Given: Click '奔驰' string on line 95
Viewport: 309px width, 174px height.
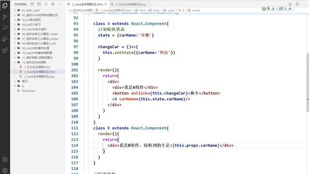Looking at the screenshot, I should [x=145, y=35].
